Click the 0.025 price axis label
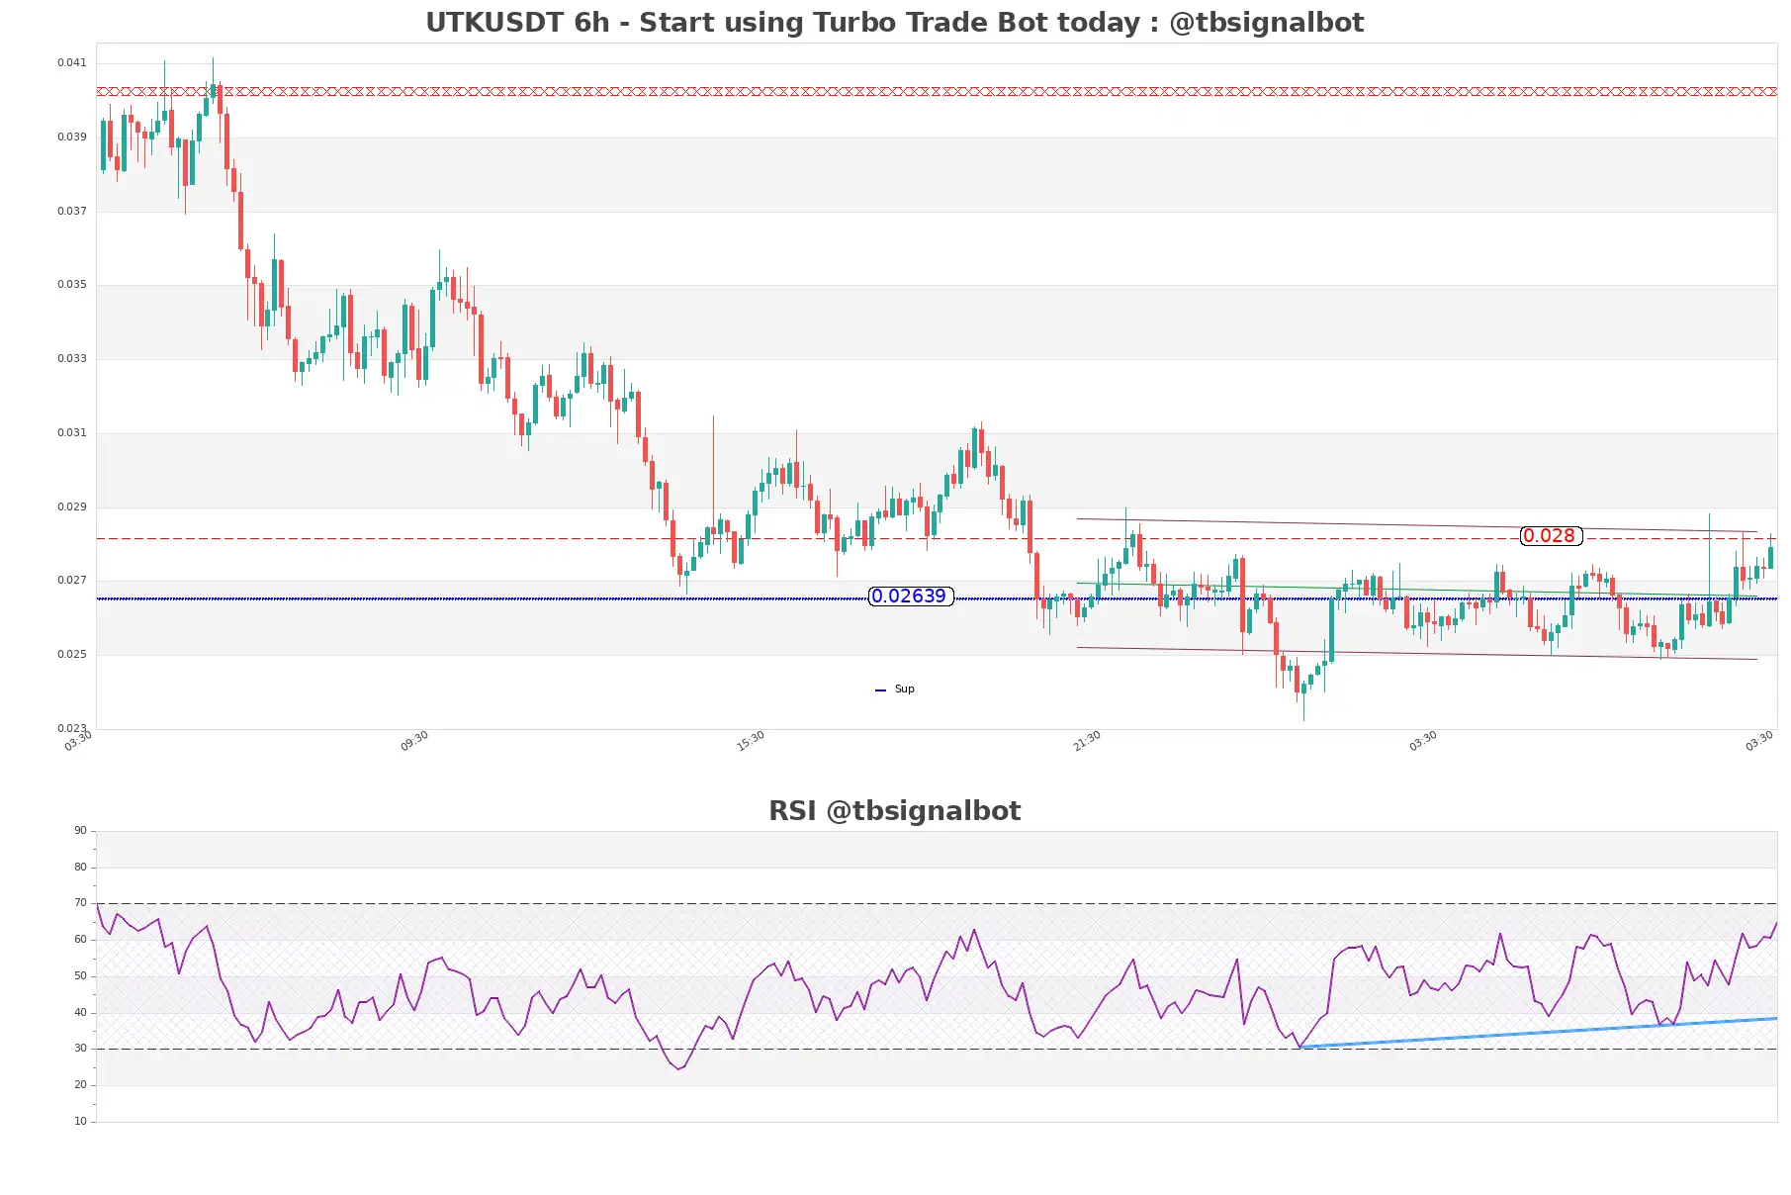 (71, 655)
